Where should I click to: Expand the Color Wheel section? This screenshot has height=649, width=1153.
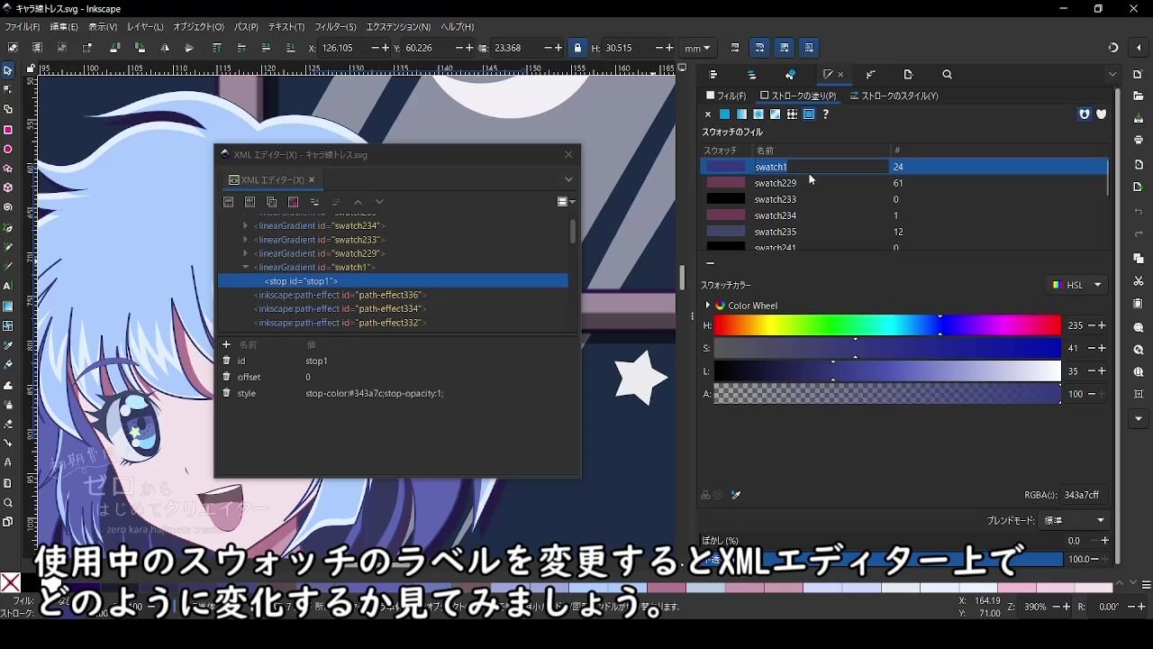(x=708, y=306)
